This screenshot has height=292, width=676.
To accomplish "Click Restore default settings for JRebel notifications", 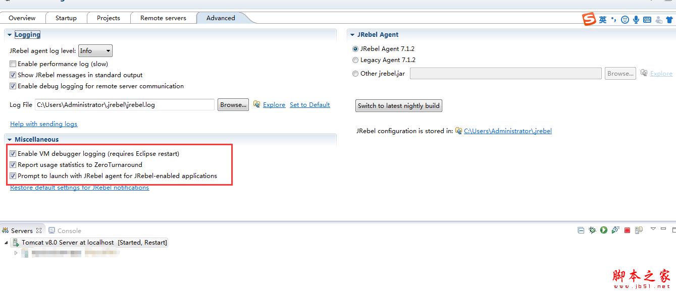I will 80,188.
